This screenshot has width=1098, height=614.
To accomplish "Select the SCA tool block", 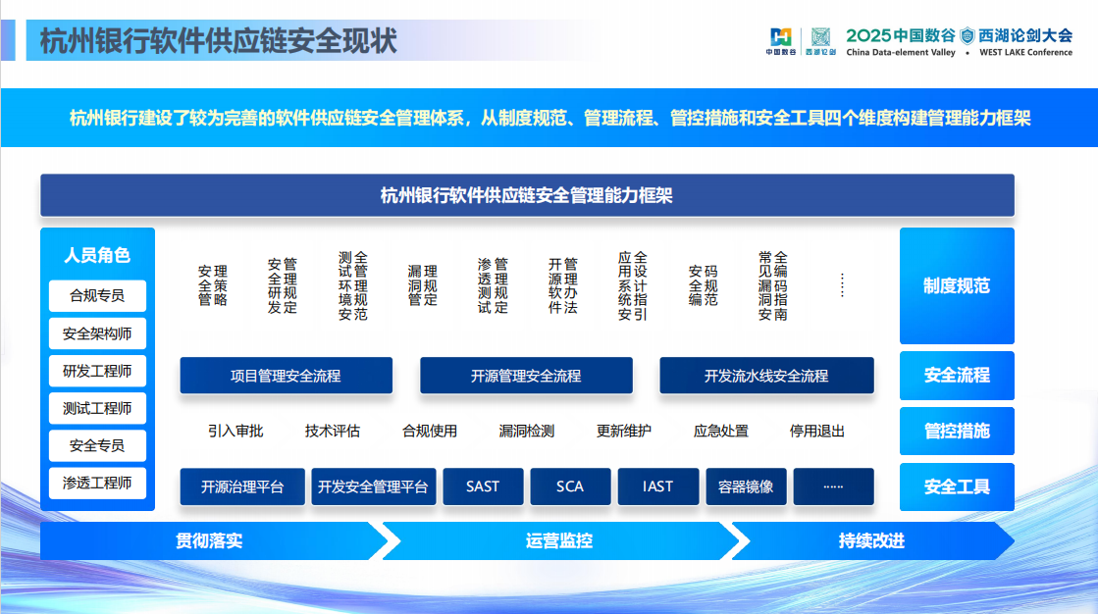I will (x=570, y=486).
